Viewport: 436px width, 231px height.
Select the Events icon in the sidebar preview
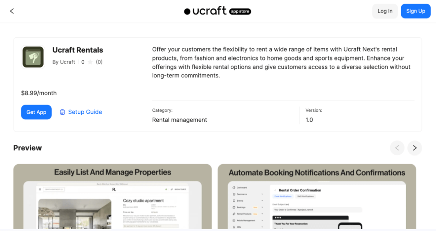pyautogui.click(x=234, y=201)
